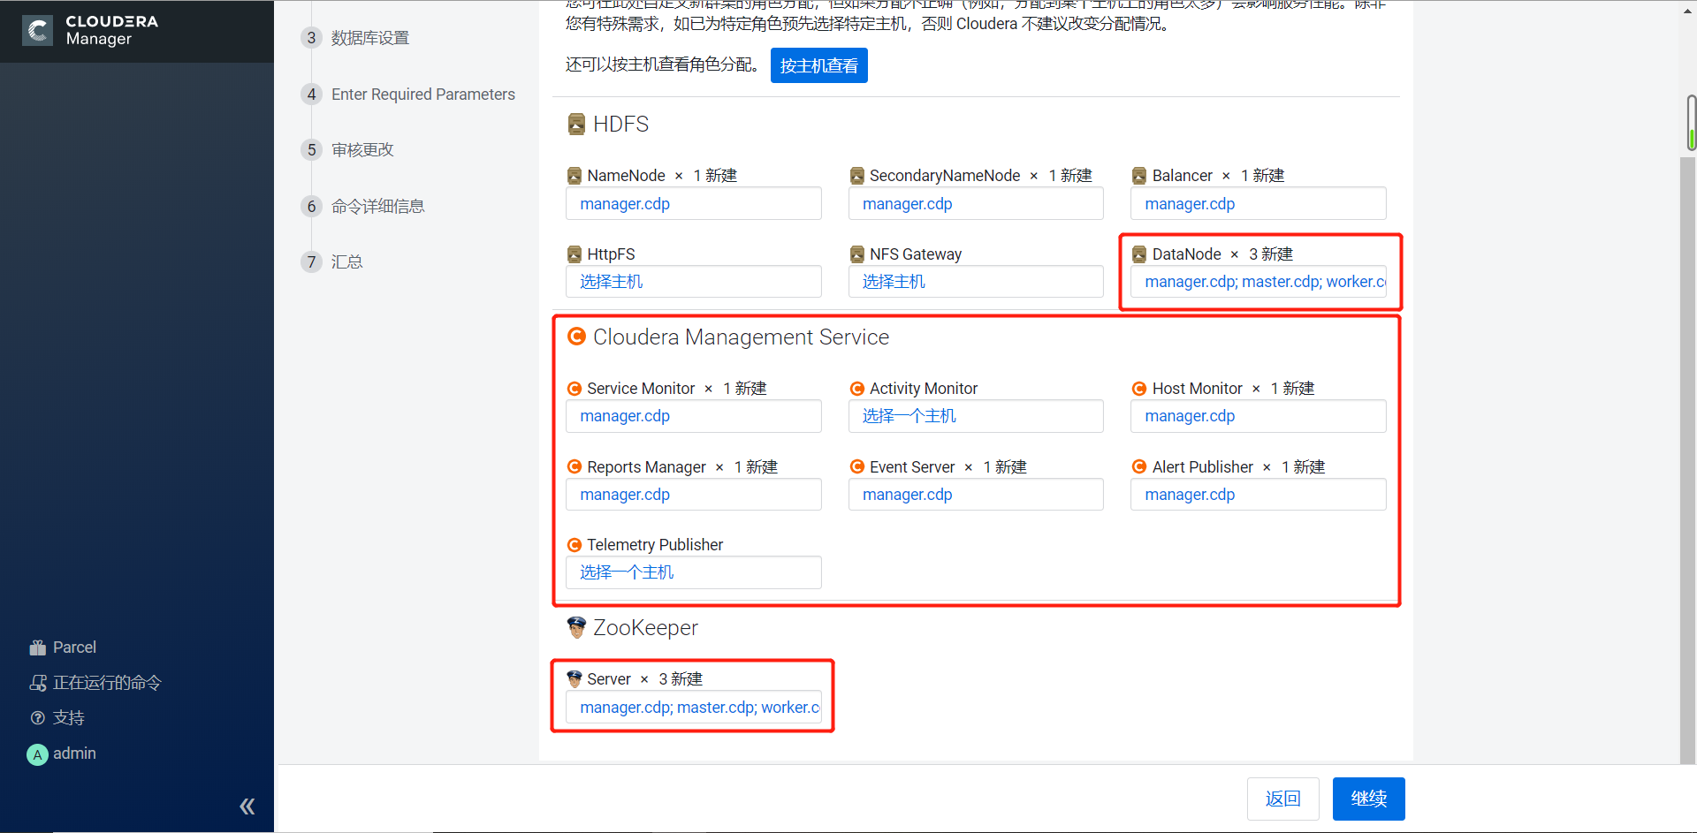Remove the SecondaryNameNode assignment (×)
This screenshot has height=833, width=1697.
tap(1033, 176)
